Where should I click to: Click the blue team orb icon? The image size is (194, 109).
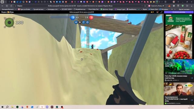[x=72, y=18]
